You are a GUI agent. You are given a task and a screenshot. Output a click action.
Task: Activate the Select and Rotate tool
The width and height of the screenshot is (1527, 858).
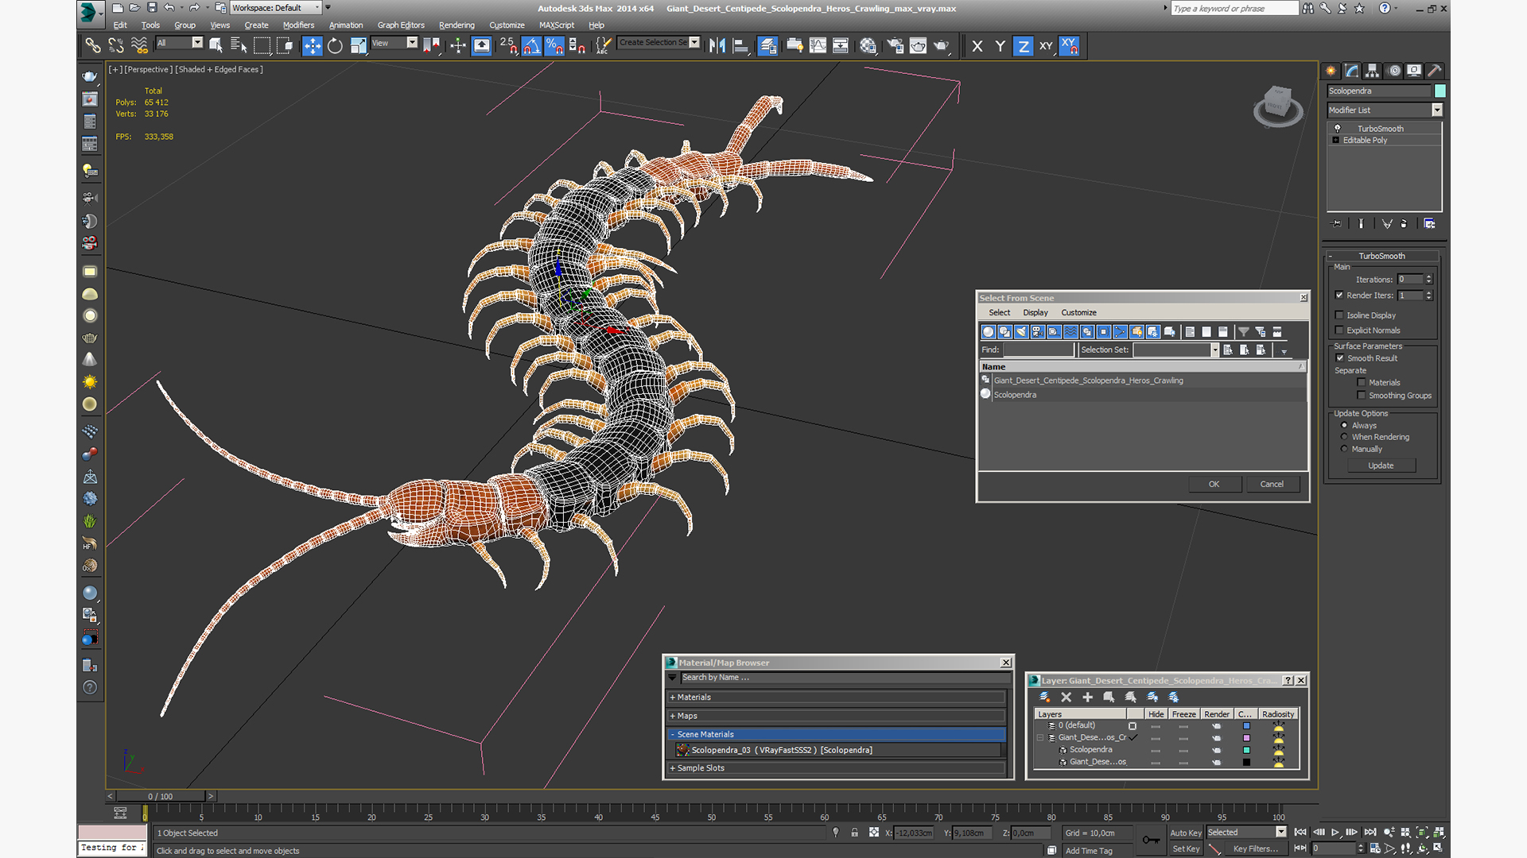tap(335, 46)
